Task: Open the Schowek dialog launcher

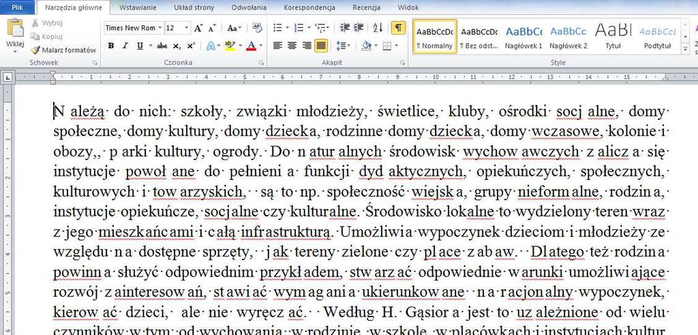Action: 95,63
